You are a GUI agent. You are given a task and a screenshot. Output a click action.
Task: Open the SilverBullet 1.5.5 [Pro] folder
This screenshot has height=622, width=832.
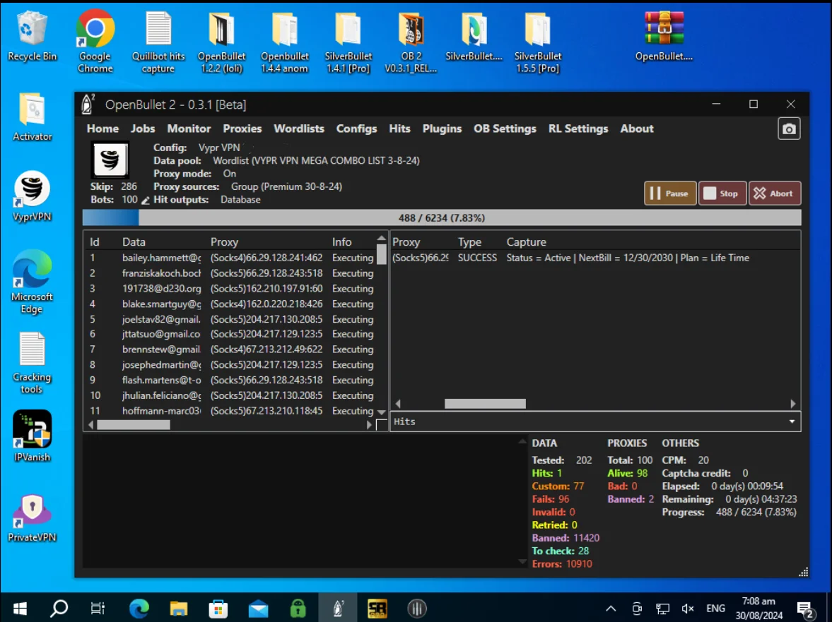click(x=537, y=42)
